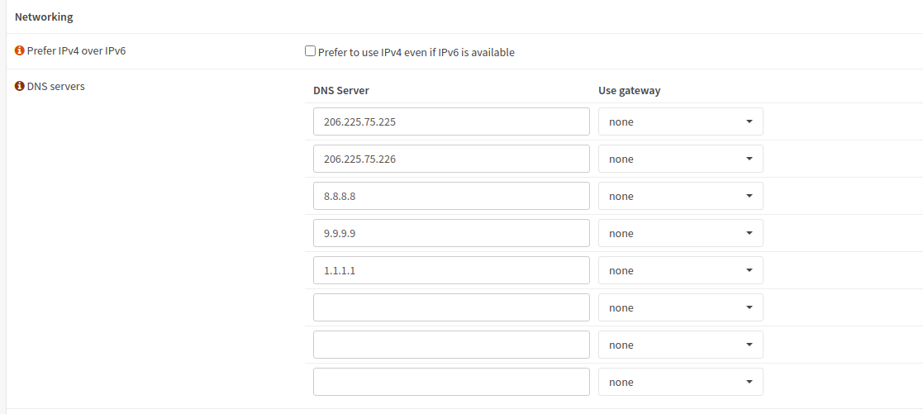Click info icon beside Prefer IPv4 over IPv6

coord(20,50)
